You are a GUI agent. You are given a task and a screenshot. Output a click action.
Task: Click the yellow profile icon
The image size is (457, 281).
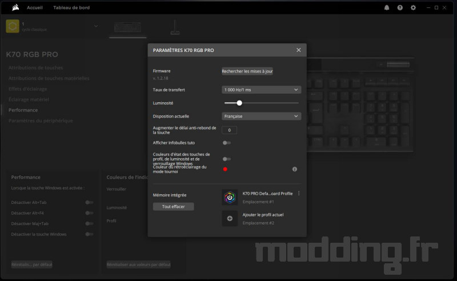pyautogui.click(x=13, y=26)
